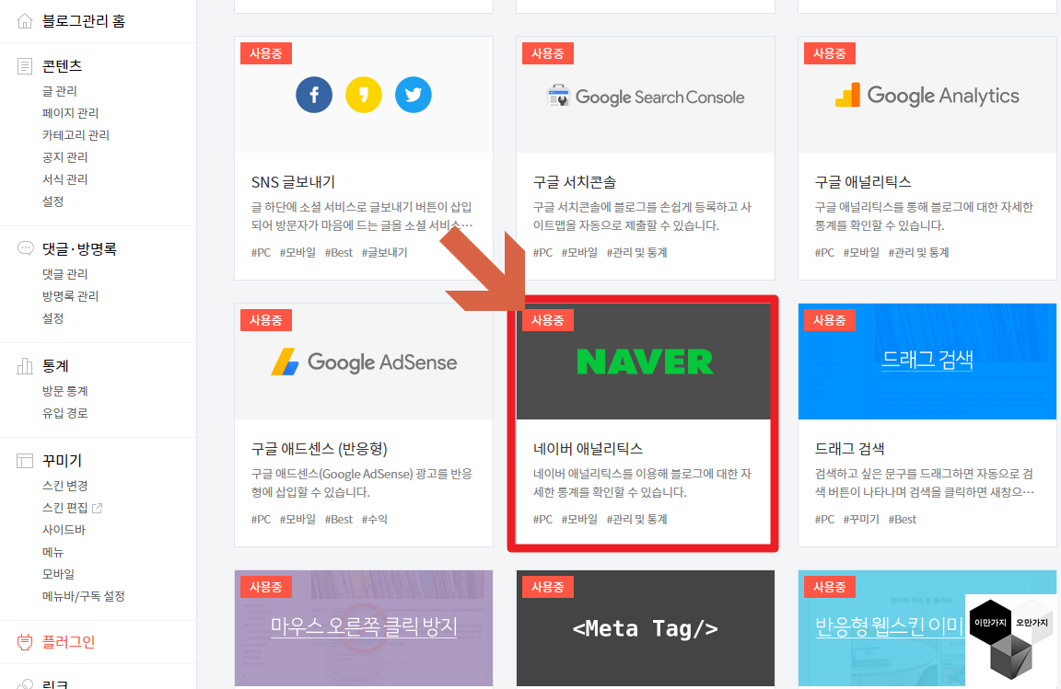Open the SNS 글보내기 plugin title

(x=293, y=182)
